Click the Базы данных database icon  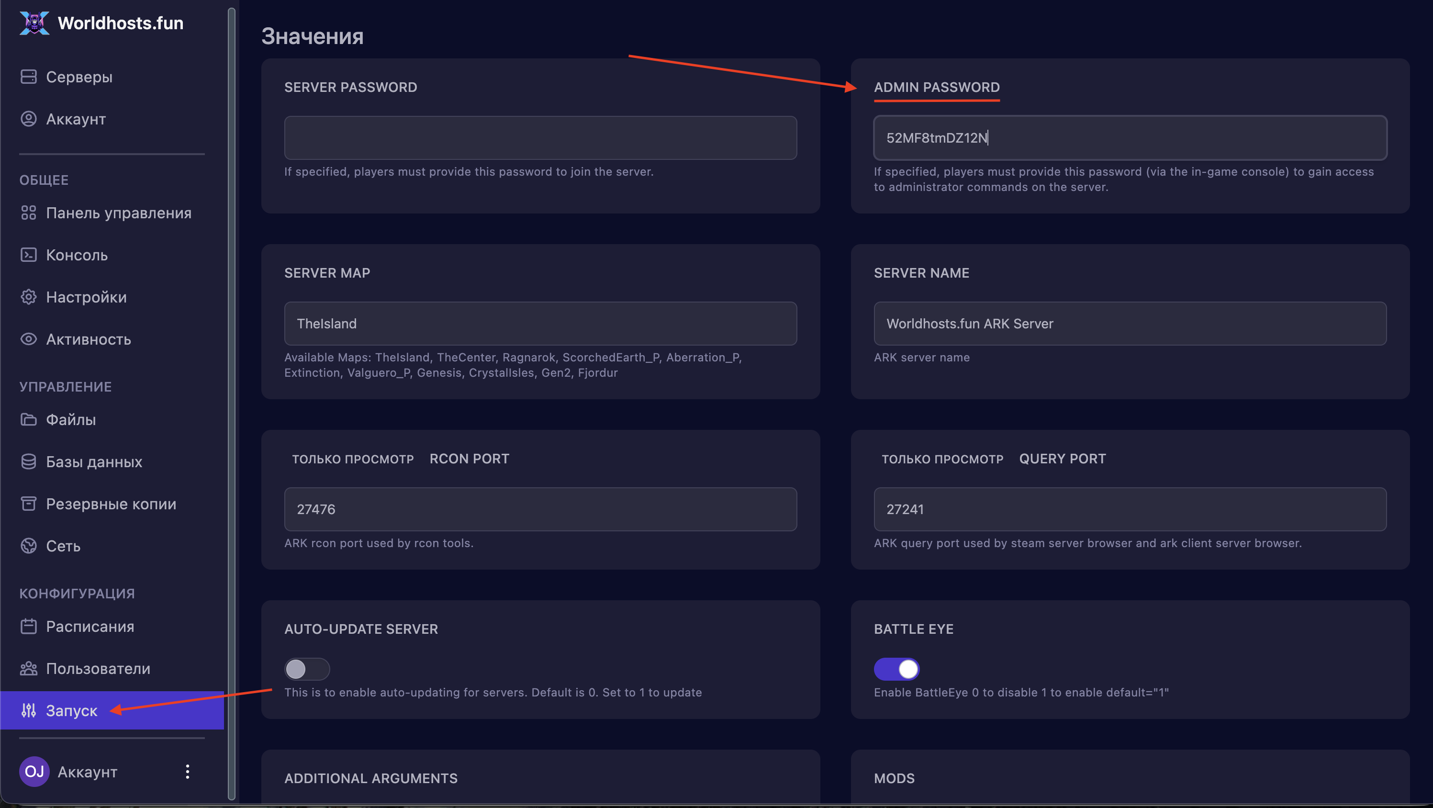click(x=28, y=462)
